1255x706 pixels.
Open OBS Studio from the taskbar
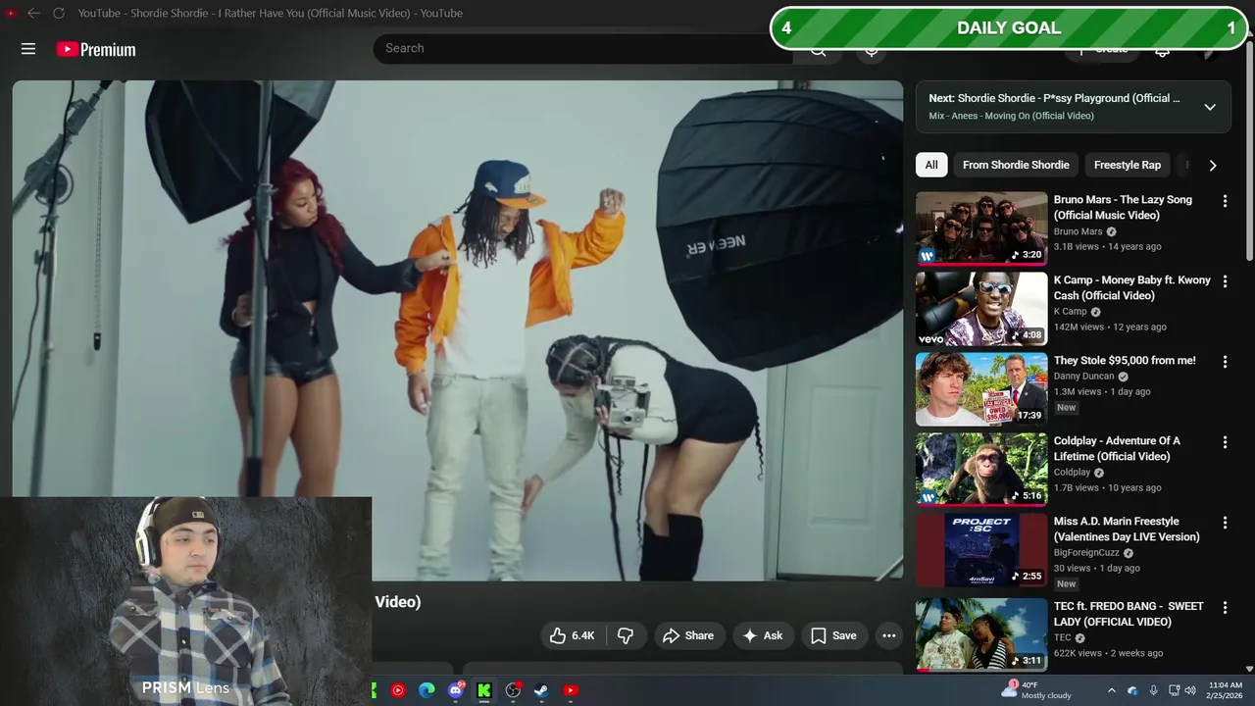click(x=513, y=690)
